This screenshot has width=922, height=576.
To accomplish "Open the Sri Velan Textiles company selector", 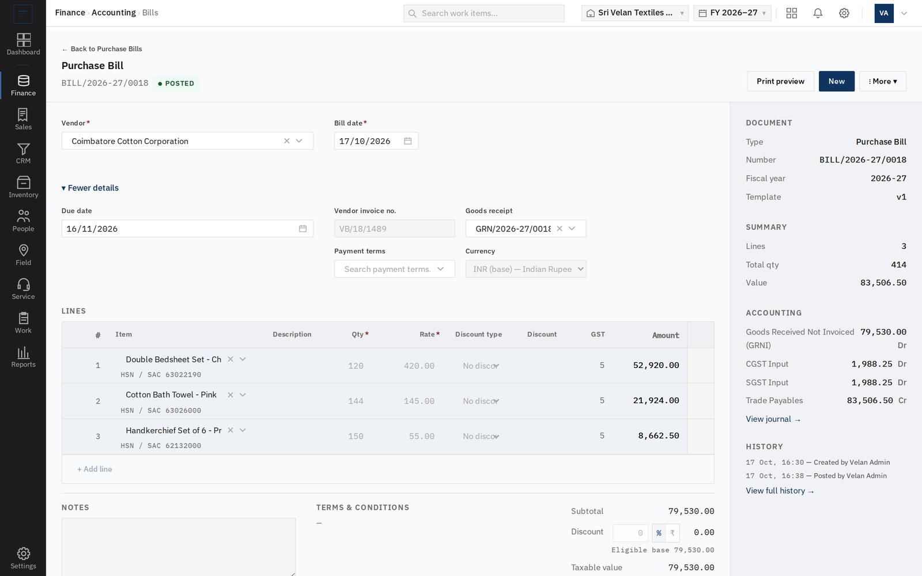I will [x=635, y=13].
